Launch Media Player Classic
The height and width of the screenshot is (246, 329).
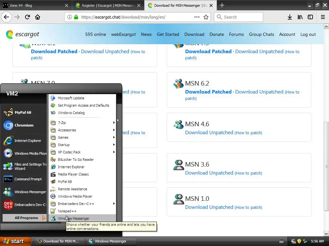(82, 174)
